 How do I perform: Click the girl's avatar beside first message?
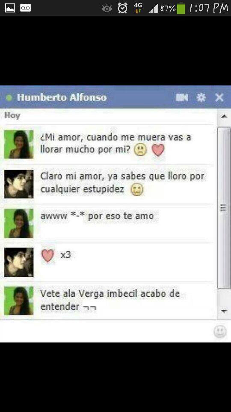click(19, 144)
